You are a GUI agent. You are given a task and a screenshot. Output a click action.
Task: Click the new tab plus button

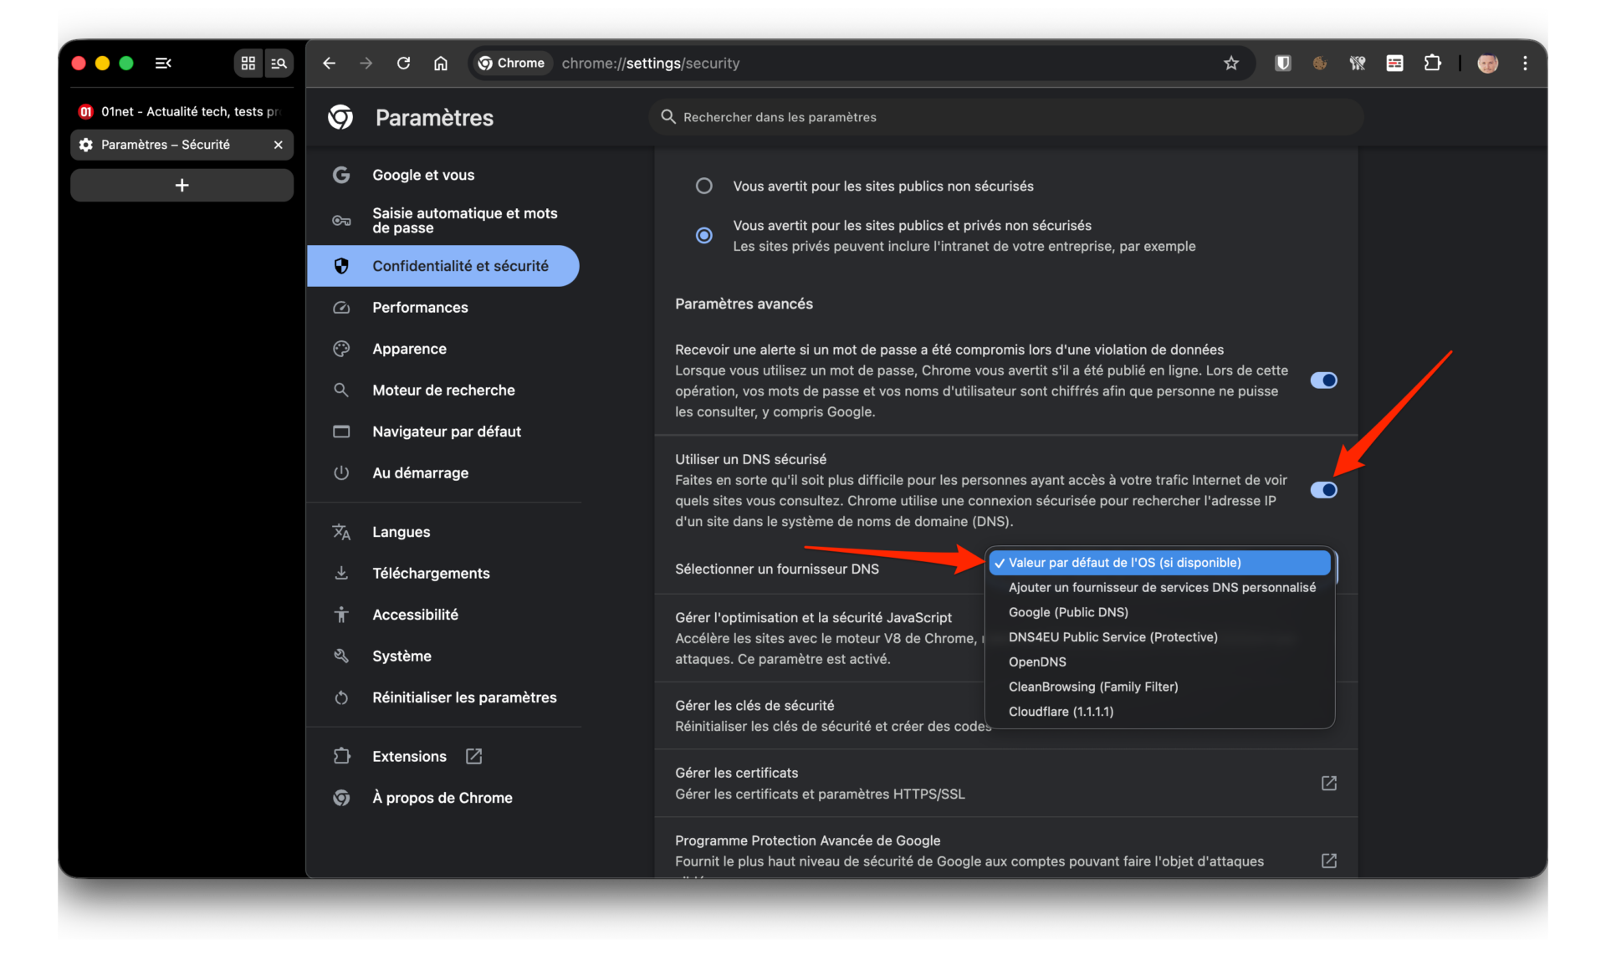(x=182, y=186)
